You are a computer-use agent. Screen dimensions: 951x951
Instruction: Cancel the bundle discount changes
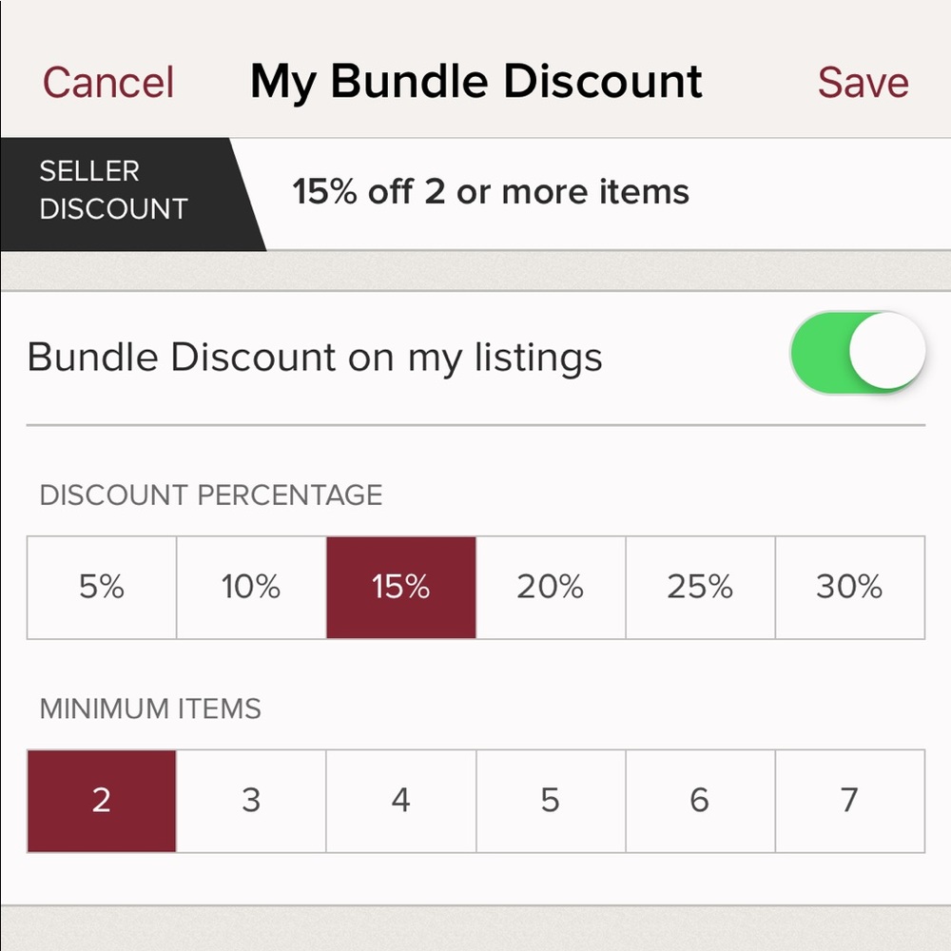click(x=107, y=81)
